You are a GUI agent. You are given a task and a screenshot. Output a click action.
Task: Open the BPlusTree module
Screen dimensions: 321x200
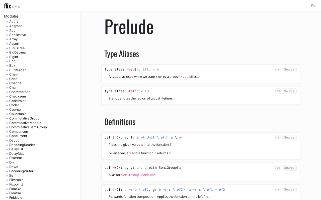pyautogui.click(x=17, y=48)
